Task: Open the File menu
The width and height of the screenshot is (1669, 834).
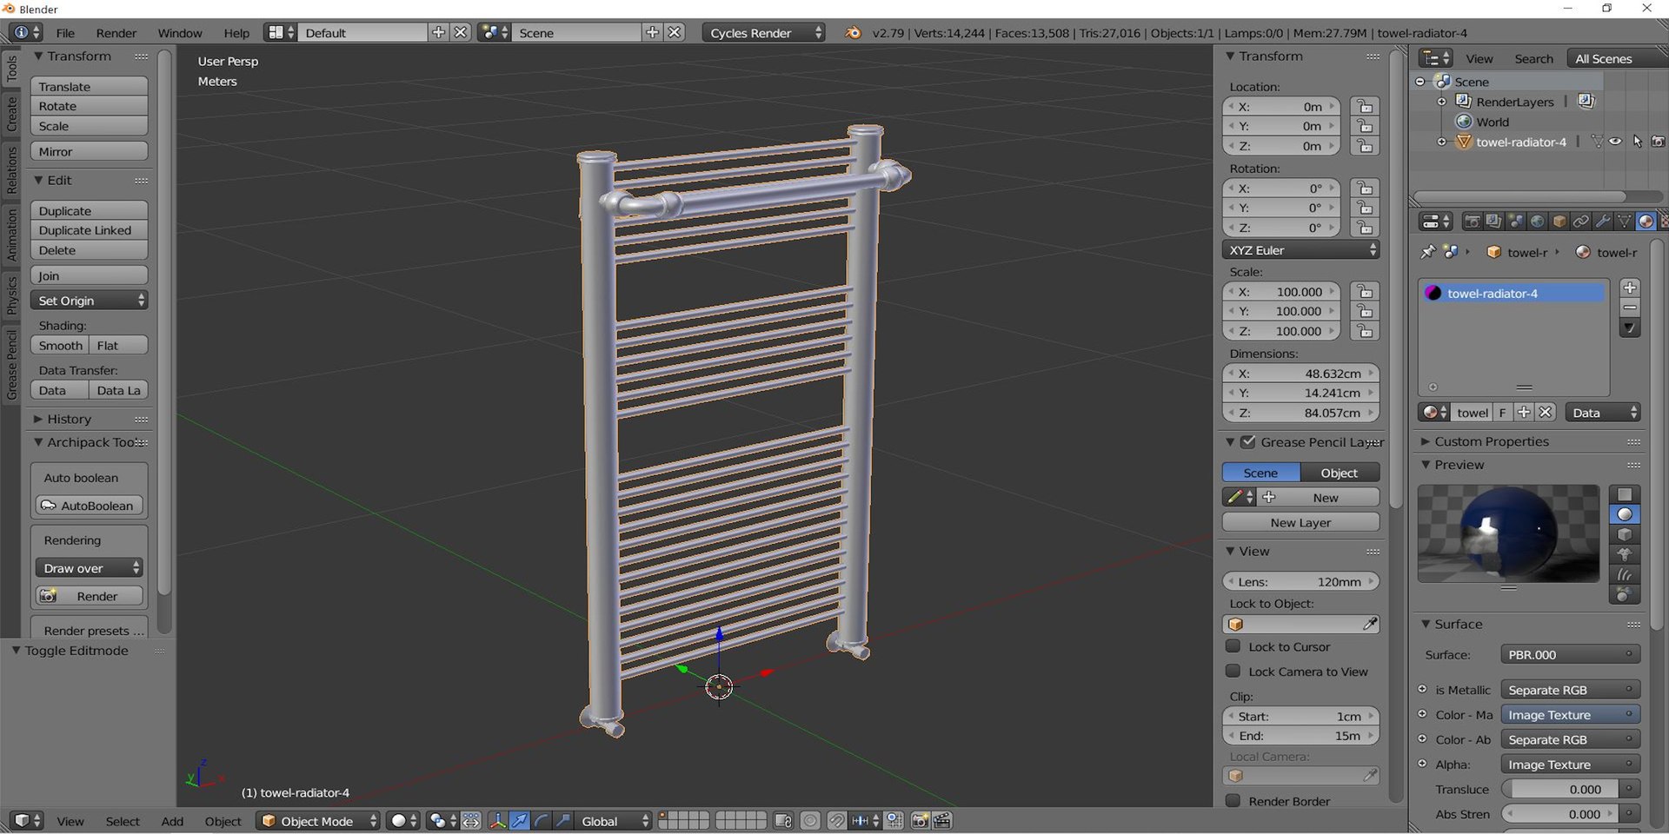Action: 65,33
